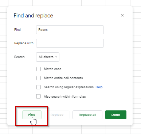141x134 pixels.
Task: Click the Find button
Action: click(x=32, y=115)
